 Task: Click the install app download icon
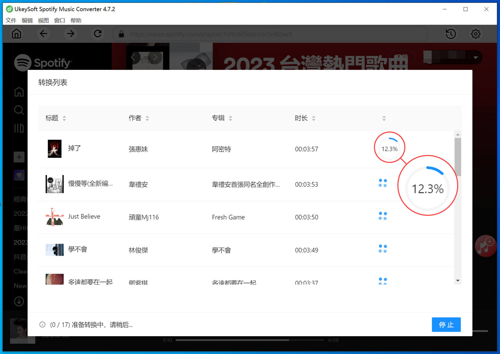tap(19, 301)
